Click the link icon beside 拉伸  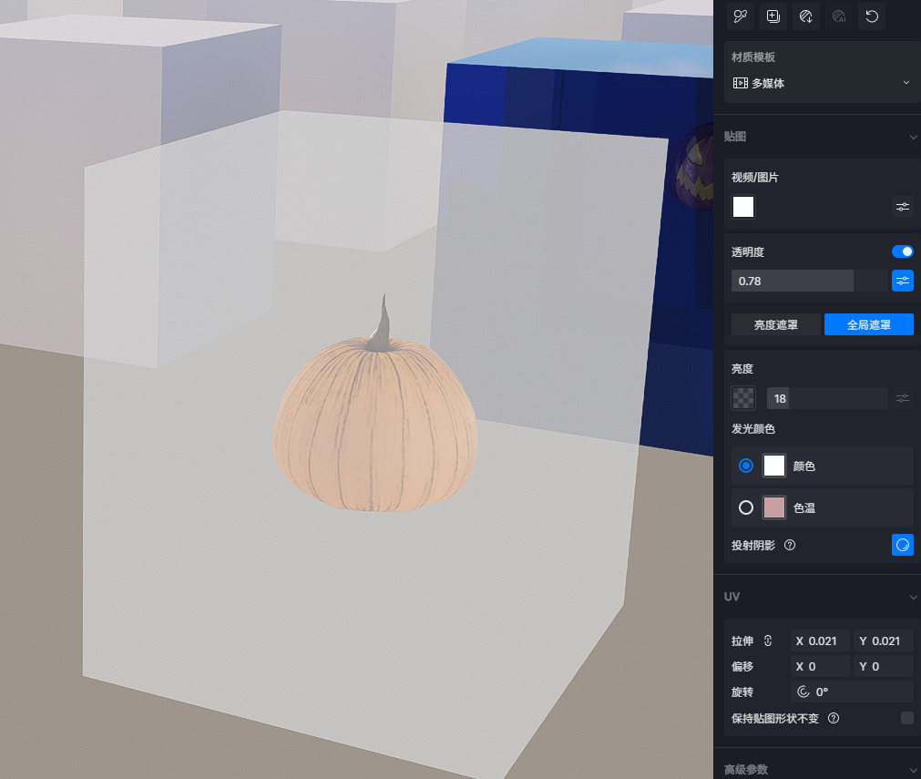pyautogui.click(x=768, y=641)
